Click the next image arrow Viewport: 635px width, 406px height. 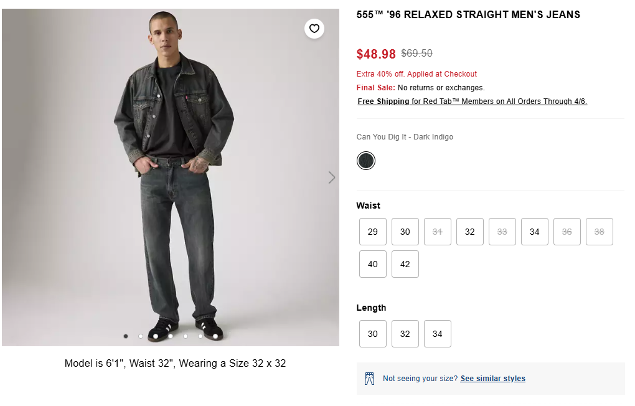click(x=332, y=177)
